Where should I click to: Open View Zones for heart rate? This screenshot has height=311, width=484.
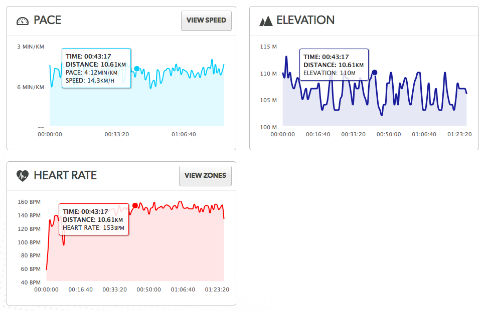[205, 176]
